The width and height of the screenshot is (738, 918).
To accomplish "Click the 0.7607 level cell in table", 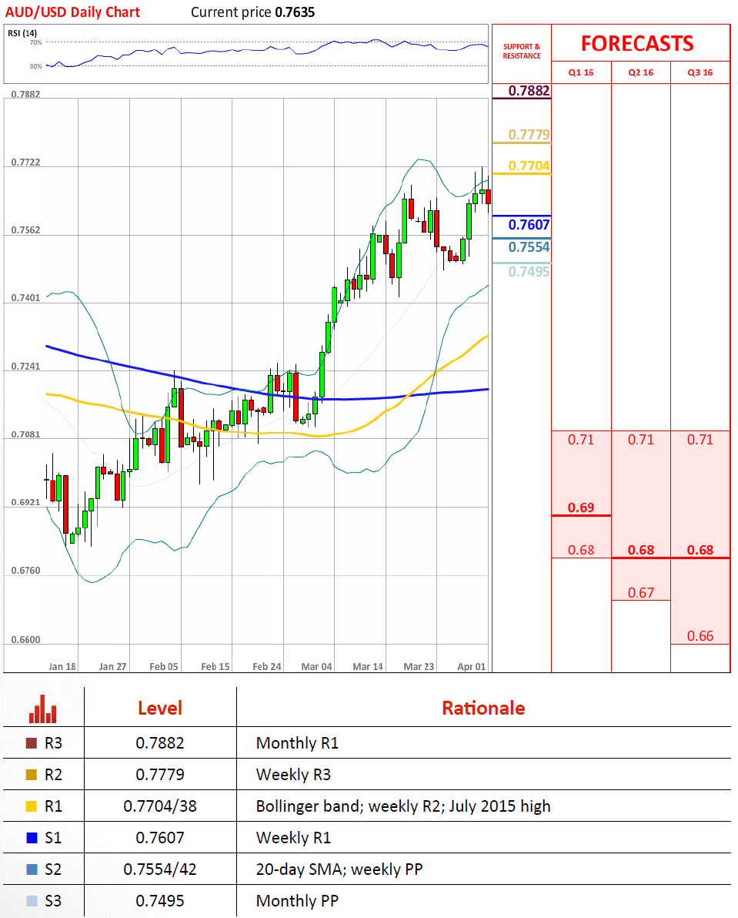I will 159,839.
